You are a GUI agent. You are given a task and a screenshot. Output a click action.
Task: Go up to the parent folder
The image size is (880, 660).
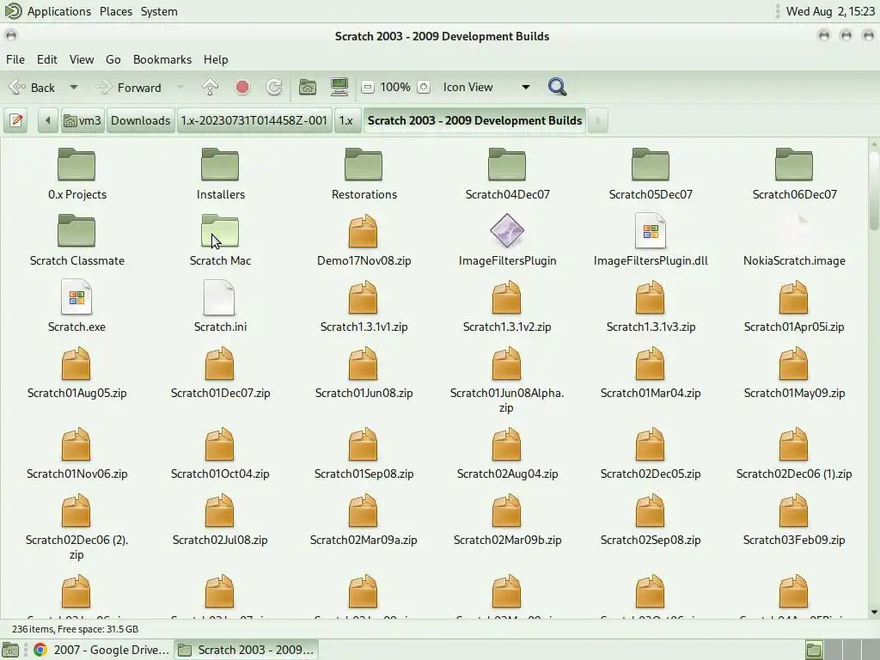click(x=210, y=87)
